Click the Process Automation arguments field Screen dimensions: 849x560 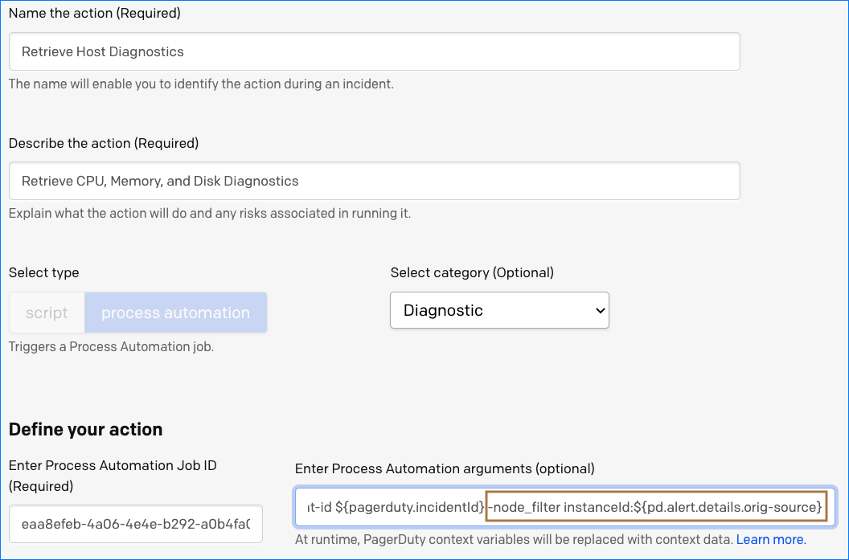565,507
